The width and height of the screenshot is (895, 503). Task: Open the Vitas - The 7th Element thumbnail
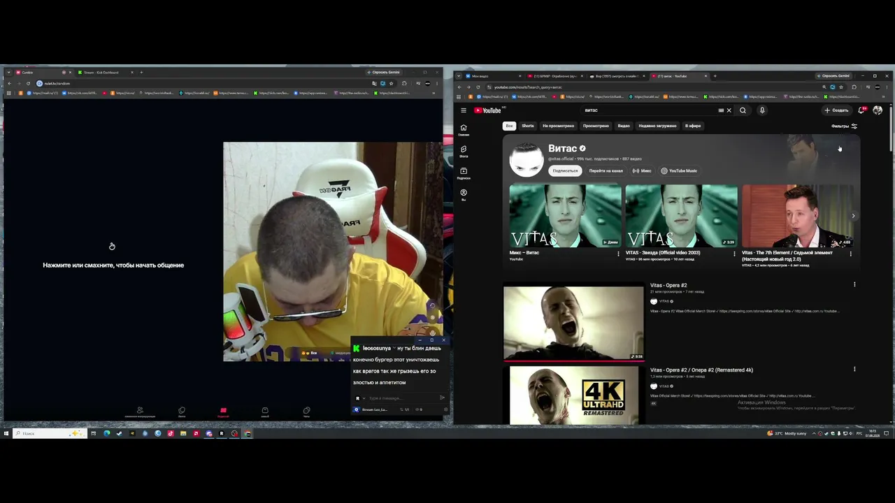tap(797, 216)
